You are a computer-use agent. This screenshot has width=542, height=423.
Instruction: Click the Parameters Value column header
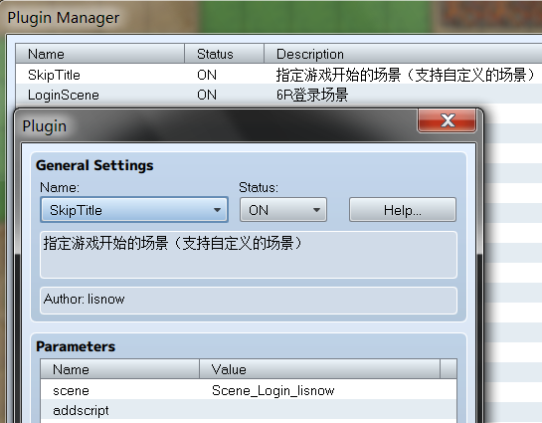point(320,369)
